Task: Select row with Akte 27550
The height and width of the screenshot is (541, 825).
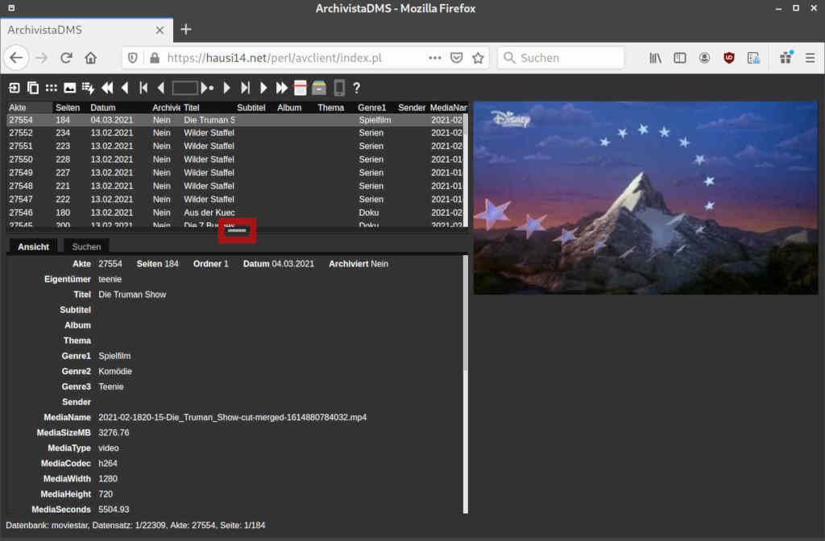Action: pyautogui.click(x=234, y=159)
